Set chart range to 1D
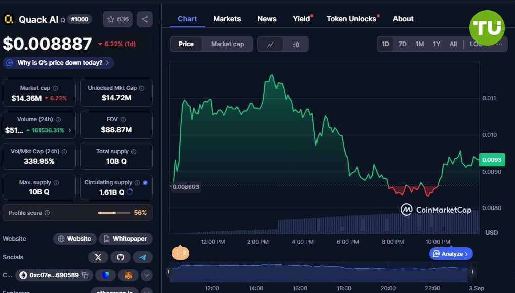Image resolution: width=515 pixels, height=293 pixels. [x=385, y=44]
